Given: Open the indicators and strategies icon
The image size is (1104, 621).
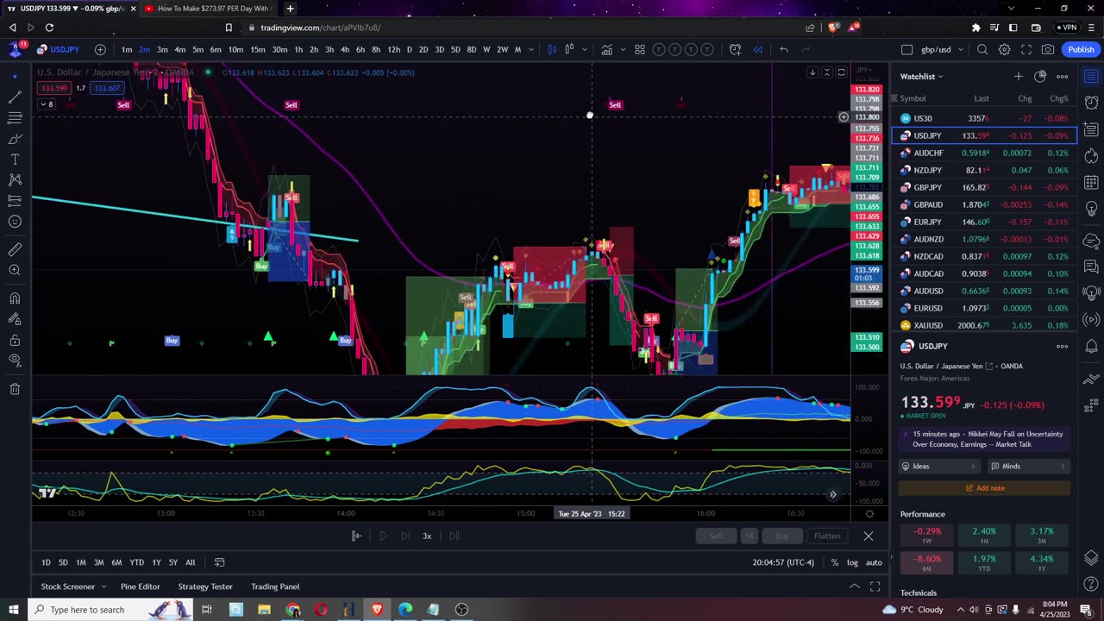Looking at the screenshot, I should click(x=607, y=49).
